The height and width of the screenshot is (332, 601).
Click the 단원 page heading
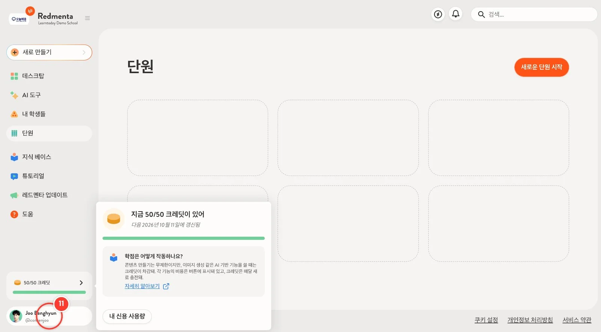click(x=140, y=67)
